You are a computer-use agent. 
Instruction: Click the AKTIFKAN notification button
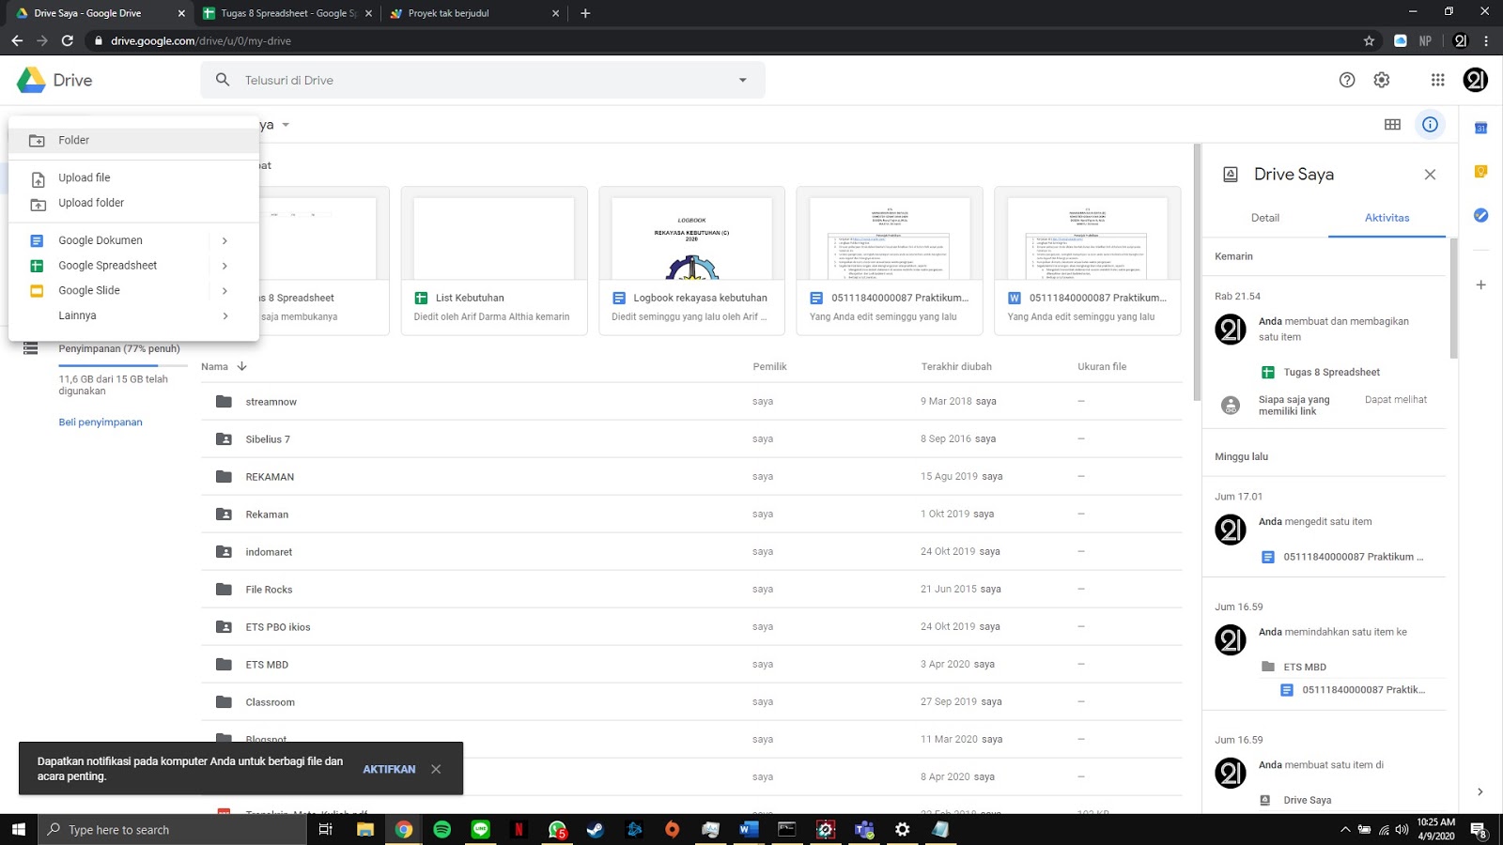(389, 768)
